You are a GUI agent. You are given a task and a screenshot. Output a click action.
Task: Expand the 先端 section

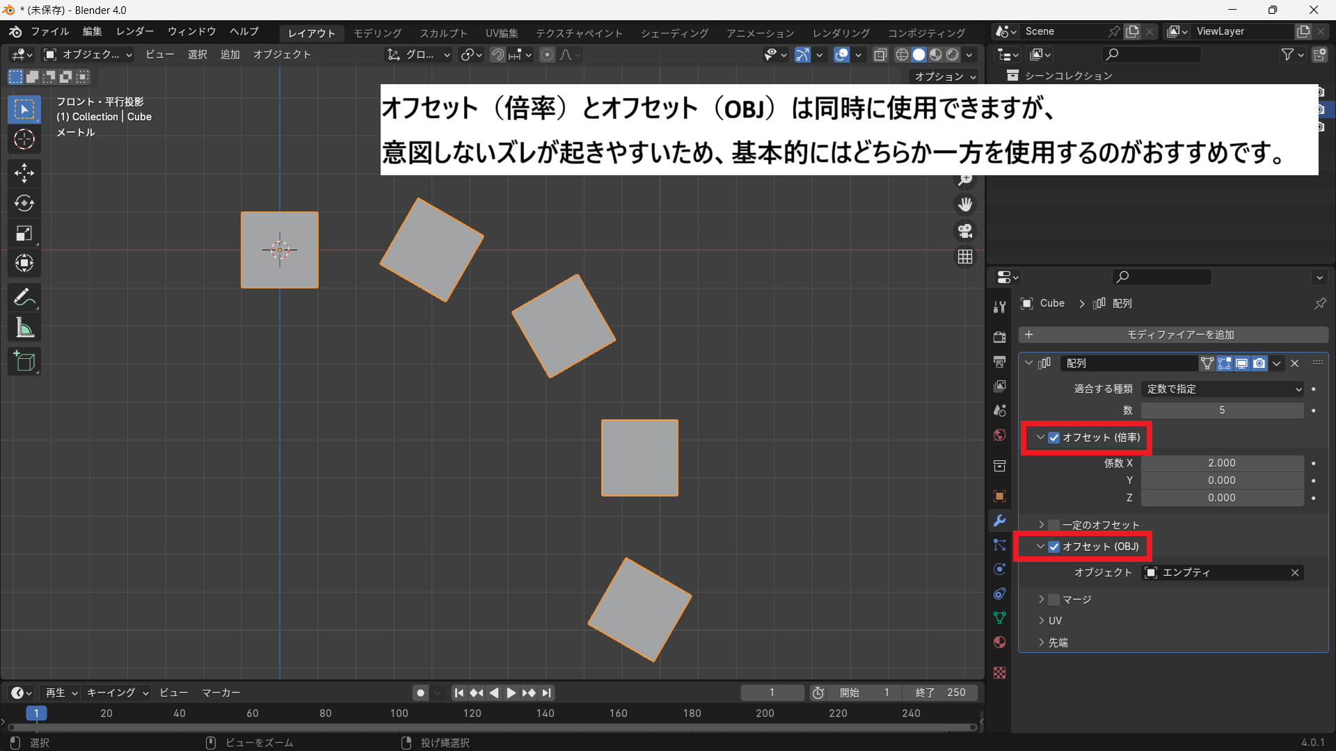[1042, 643]
